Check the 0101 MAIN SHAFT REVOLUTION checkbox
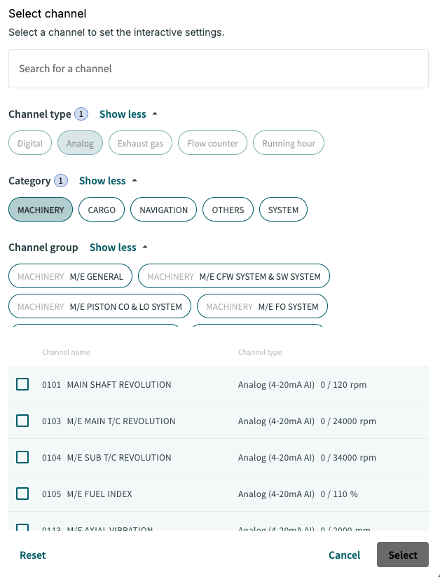440x577 pixels. coord(22,384)
